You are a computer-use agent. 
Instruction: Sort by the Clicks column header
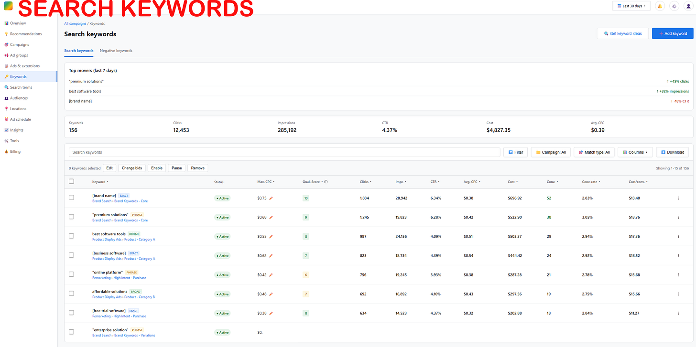[x=365, y=182]
